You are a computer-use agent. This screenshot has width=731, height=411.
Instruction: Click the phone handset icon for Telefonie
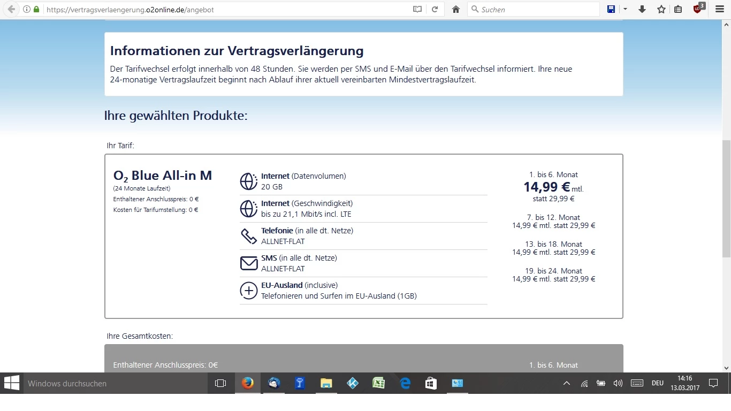249,236
